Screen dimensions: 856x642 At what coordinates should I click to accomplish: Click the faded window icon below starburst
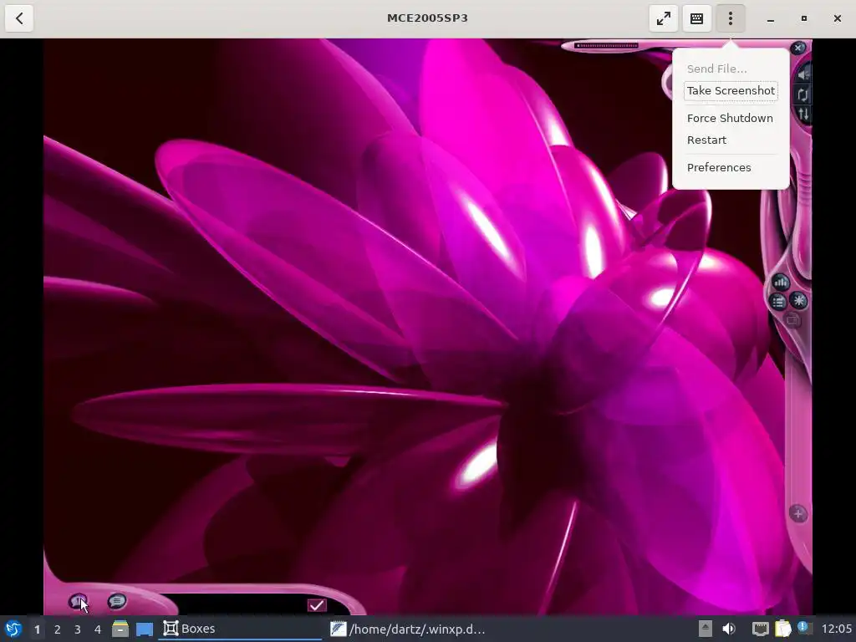(792, 320)
